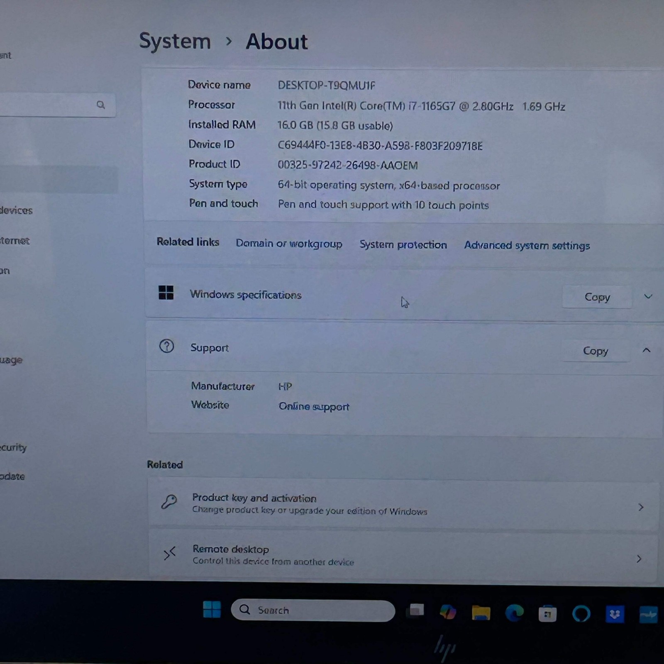Viewport: 664px width, 664px height.
Task: Open Task View from the taskbar
Action: [x=415, y=610]
